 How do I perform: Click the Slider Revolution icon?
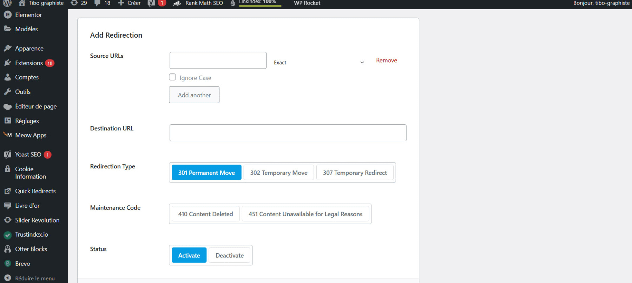[8, 220]
